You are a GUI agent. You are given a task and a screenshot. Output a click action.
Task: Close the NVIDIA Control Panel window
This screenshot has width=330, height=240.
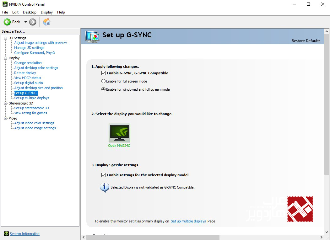323,4
